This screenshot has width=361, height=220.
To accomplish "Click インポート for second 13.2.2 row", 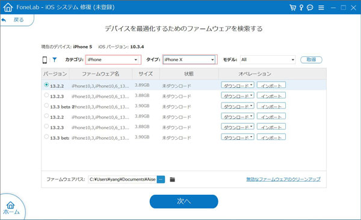I will (x=271, y=116).
